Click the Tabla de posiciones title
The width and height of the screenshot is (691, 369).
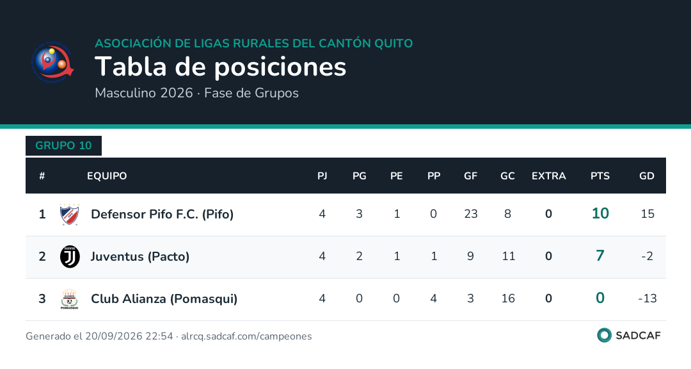(x=220, y=67)
